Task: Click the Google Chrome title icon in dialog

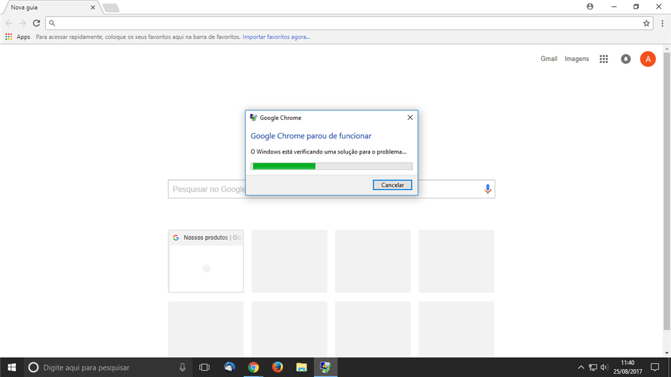Action: (x=254, y=117)
